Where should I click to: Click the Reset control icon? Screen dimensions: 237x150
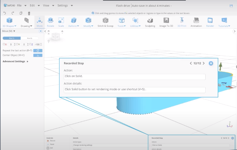pyautogui.click(x=48, y=144)
